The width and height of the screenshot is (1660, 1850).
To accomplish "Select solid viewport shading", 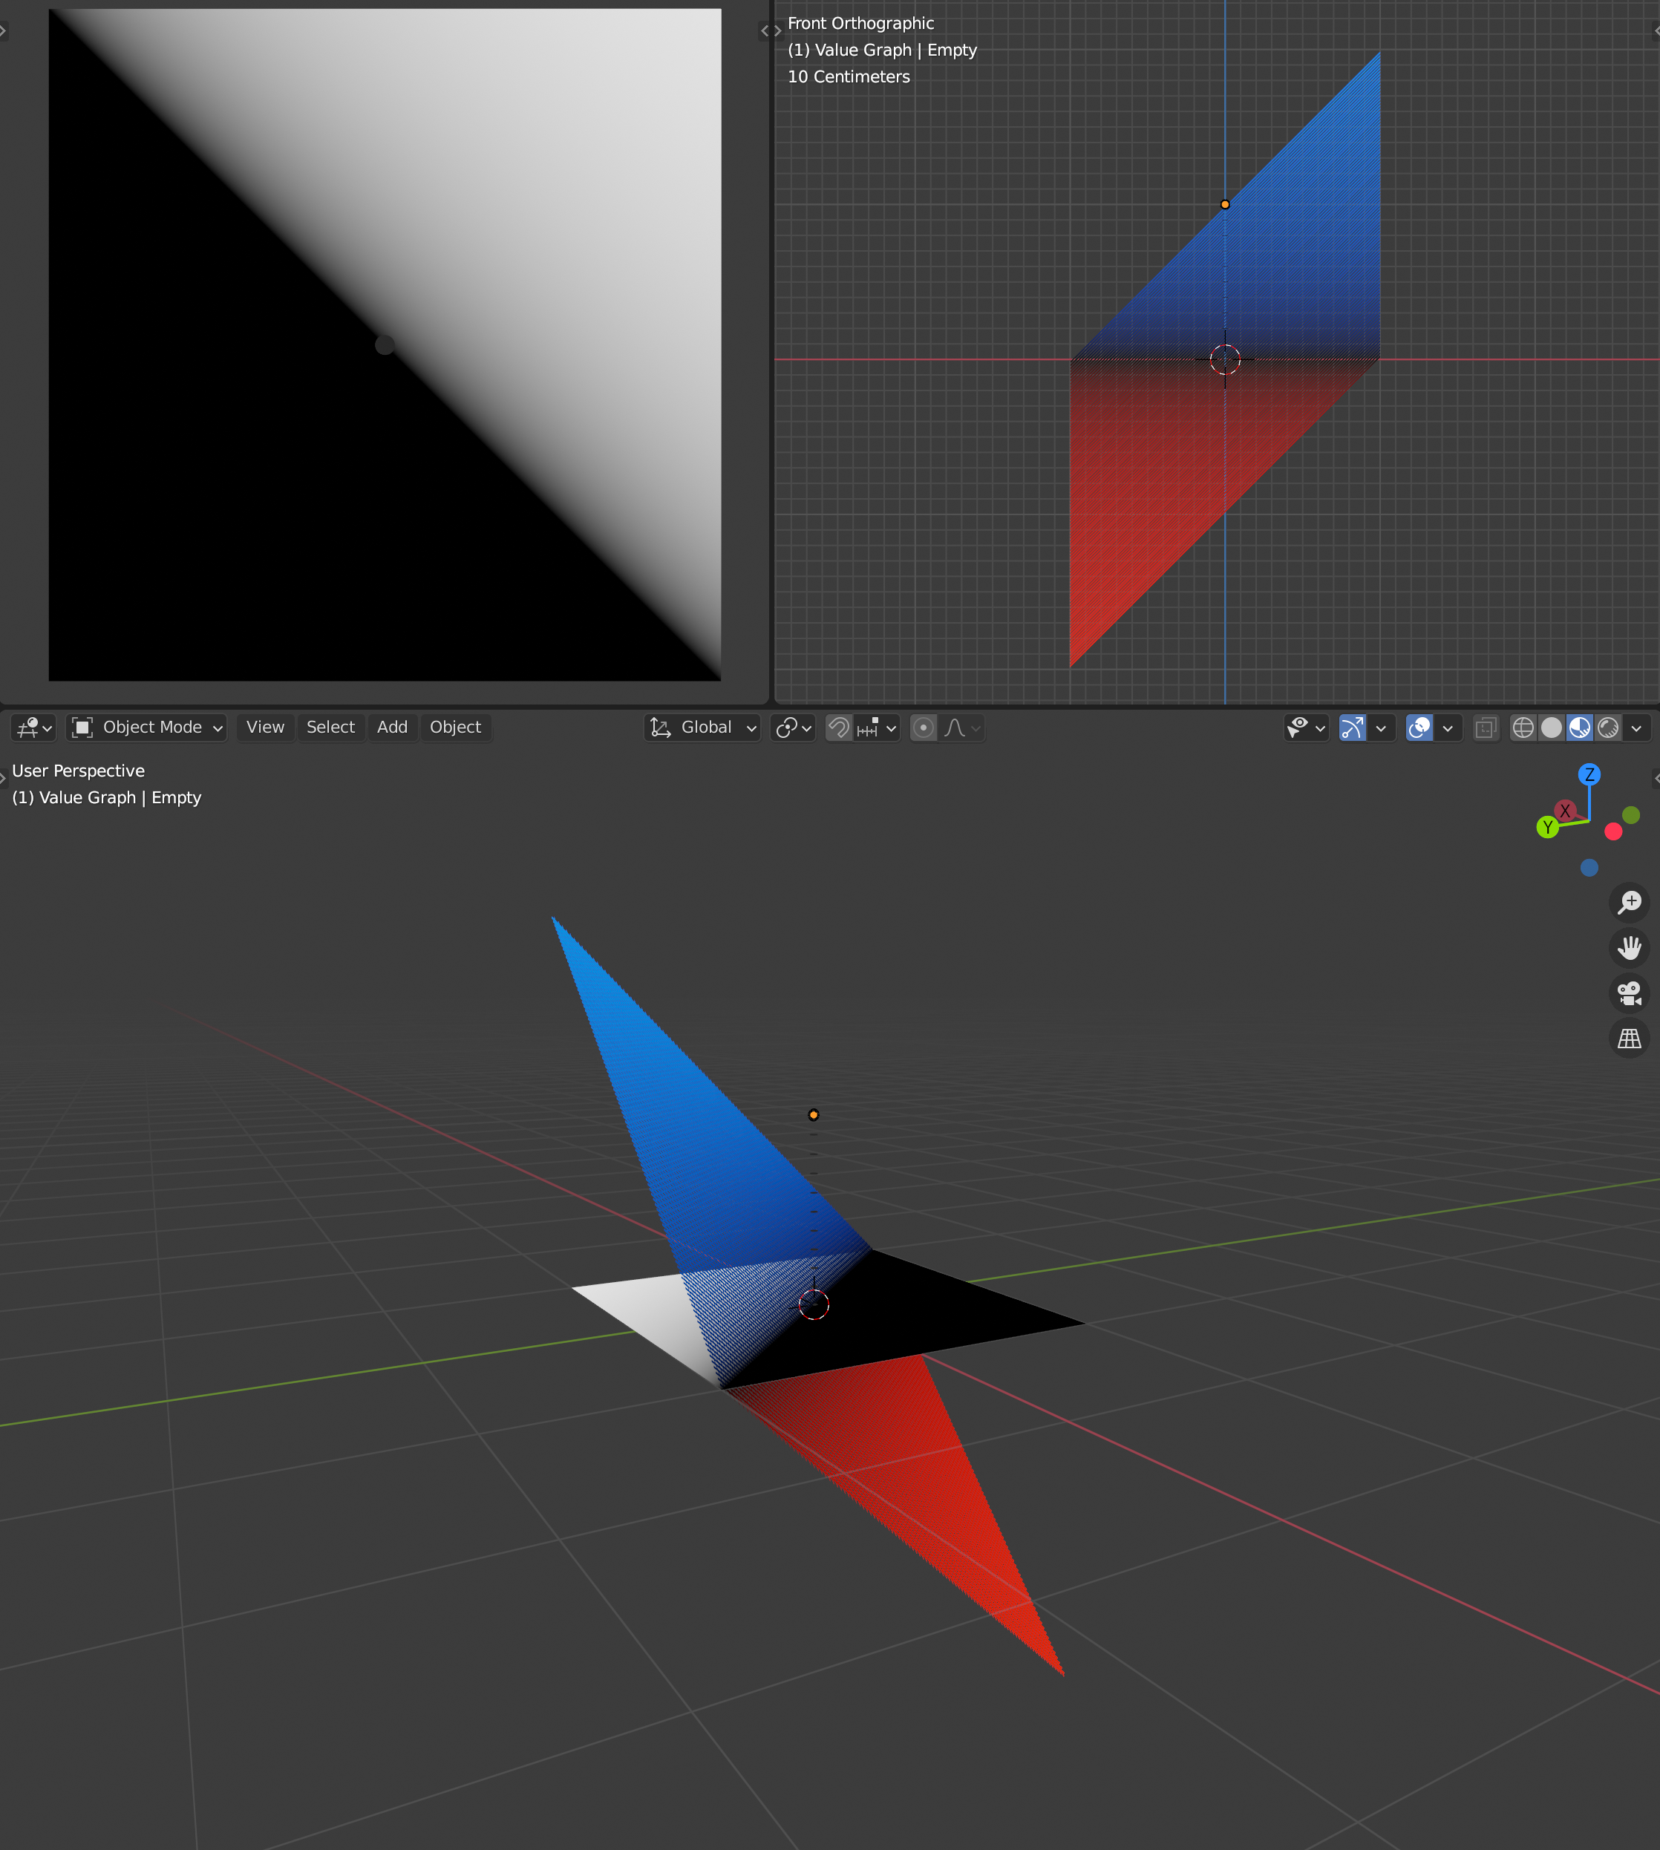I will pos(1551,727).
